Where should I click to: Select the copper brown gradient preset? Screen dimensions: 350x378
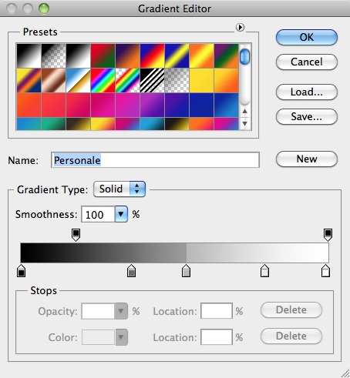click(53, 80)
